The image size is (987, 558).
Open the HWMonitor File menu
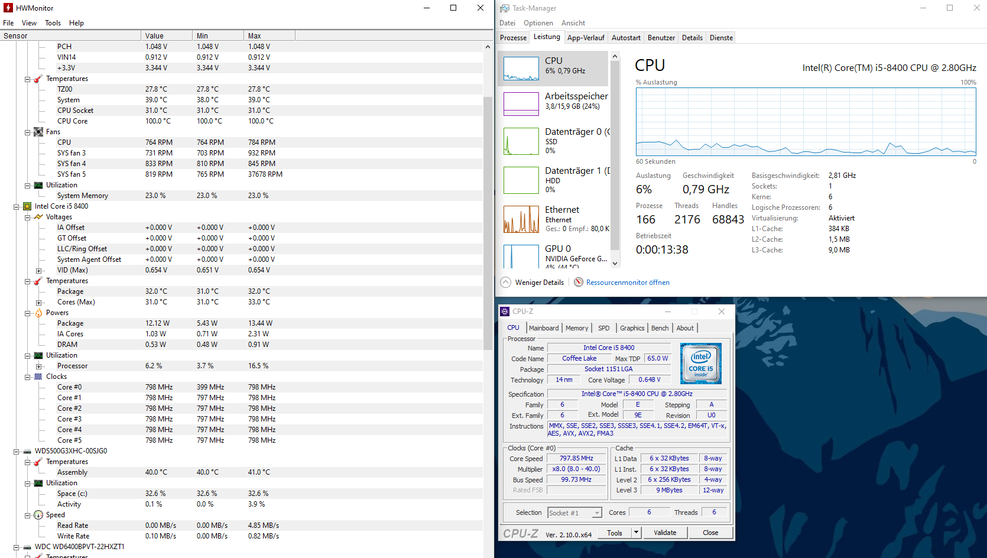tap(8, 23)
